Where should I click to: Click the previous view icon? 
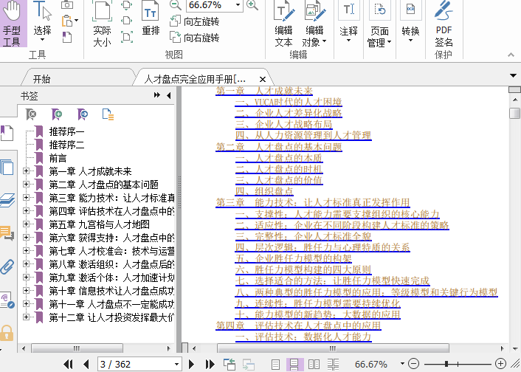click(230, 365)
